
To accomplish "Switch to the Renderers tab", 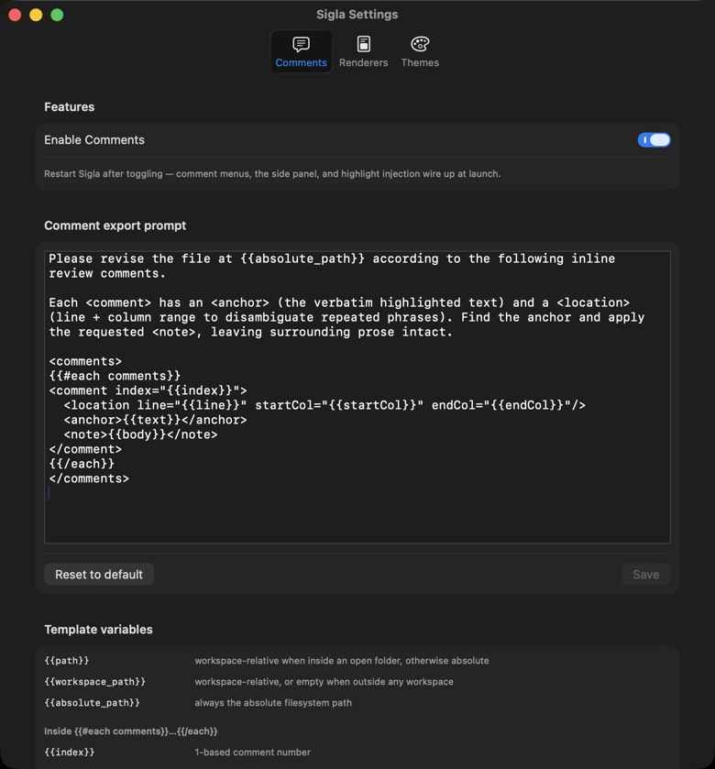I will click(363, 51).
